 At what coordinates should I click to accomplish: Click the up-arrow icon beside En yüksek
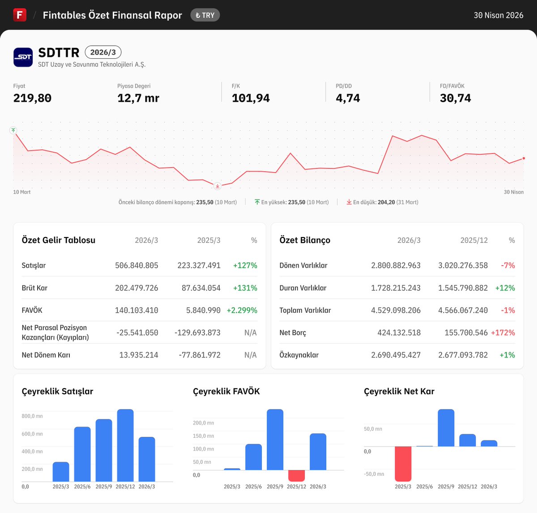click(257, 202)
